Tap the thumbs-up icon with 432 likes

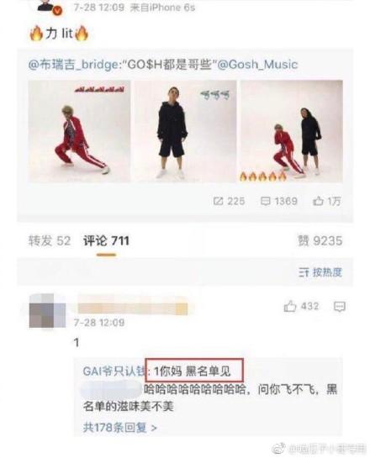point(289,307)
